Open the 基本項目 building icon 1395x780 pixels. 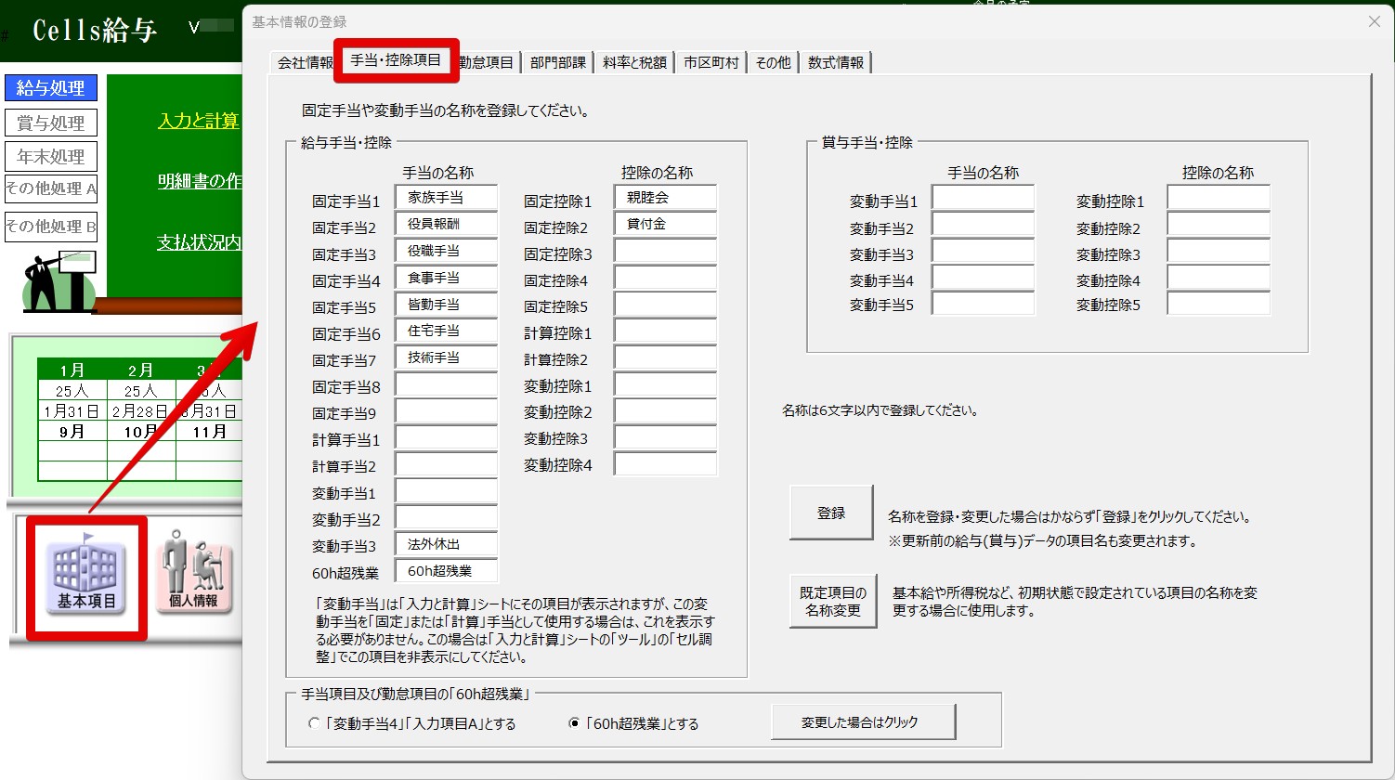pos(86,574)
